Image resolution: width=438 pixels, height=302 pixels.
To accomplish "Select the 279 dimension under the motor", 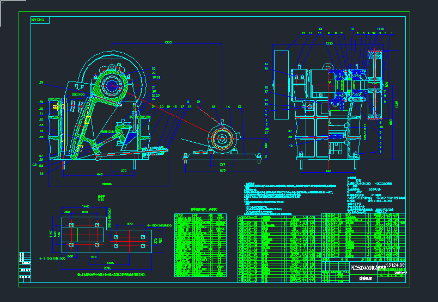I will 222,164.
